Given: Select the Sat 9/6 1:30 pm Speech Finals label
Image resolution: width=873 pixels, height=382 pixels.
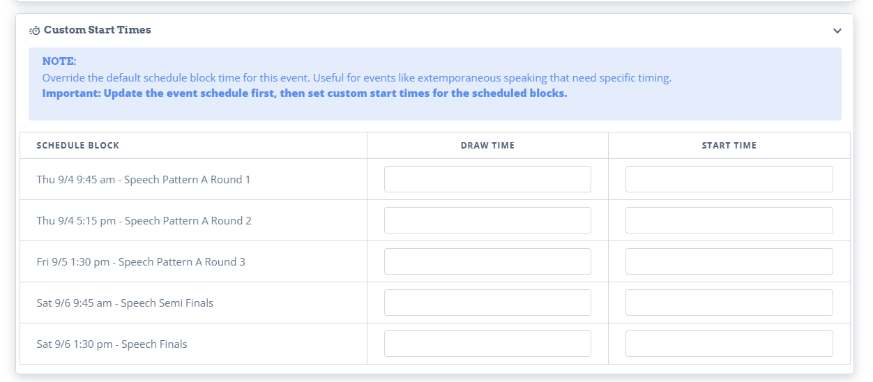Looking at the screenshot, I should tap(112, 344).
